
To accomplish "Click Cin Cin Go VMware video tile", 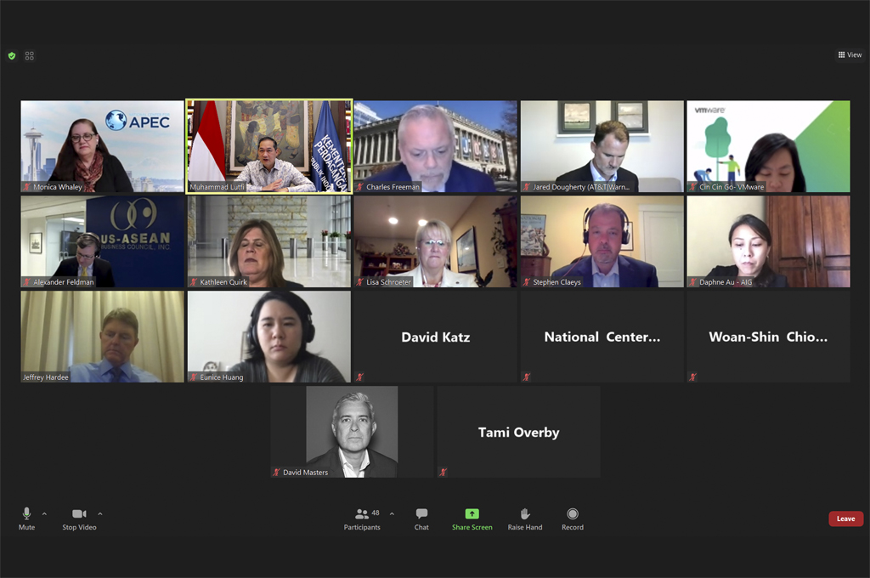I will [x=768, y=146].
